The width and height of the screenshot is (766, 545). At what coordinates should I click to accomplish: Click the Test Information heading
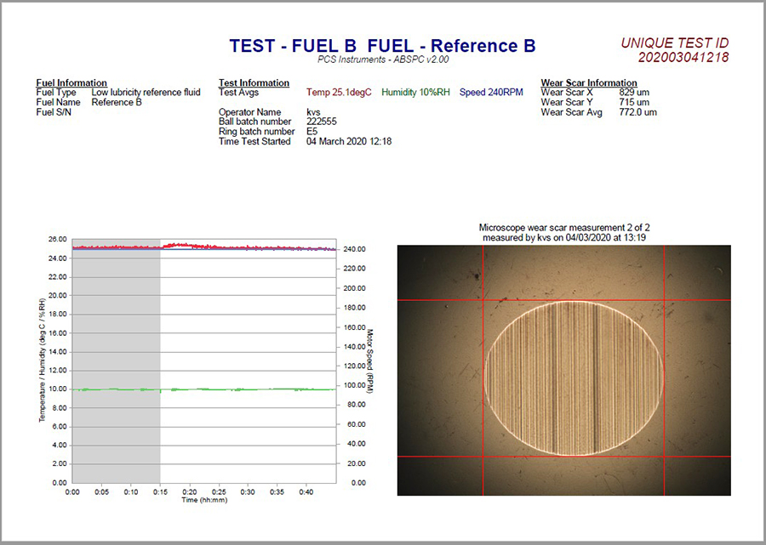pos(254,82)
